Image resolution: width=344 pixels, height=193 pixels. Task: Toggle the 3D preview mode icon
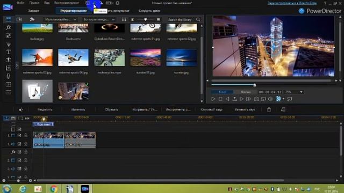(x=278, y=99)
